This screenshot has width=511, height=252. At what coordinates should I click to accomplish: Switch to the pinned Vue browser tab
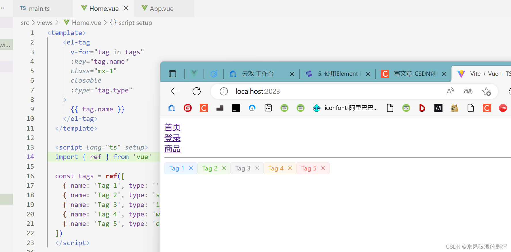tap(194, 74)
